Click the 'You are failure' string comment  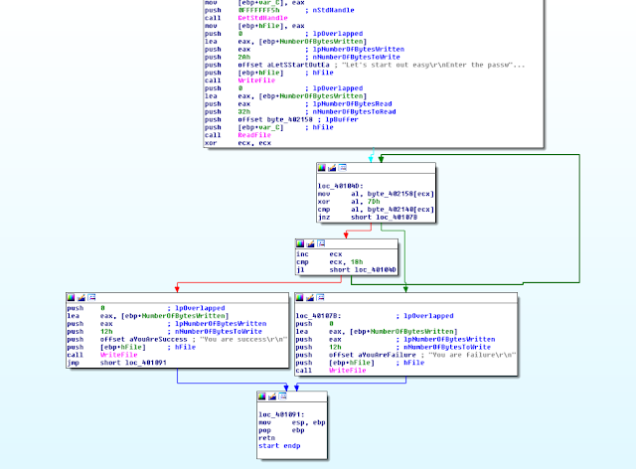(x=472, y=355)
